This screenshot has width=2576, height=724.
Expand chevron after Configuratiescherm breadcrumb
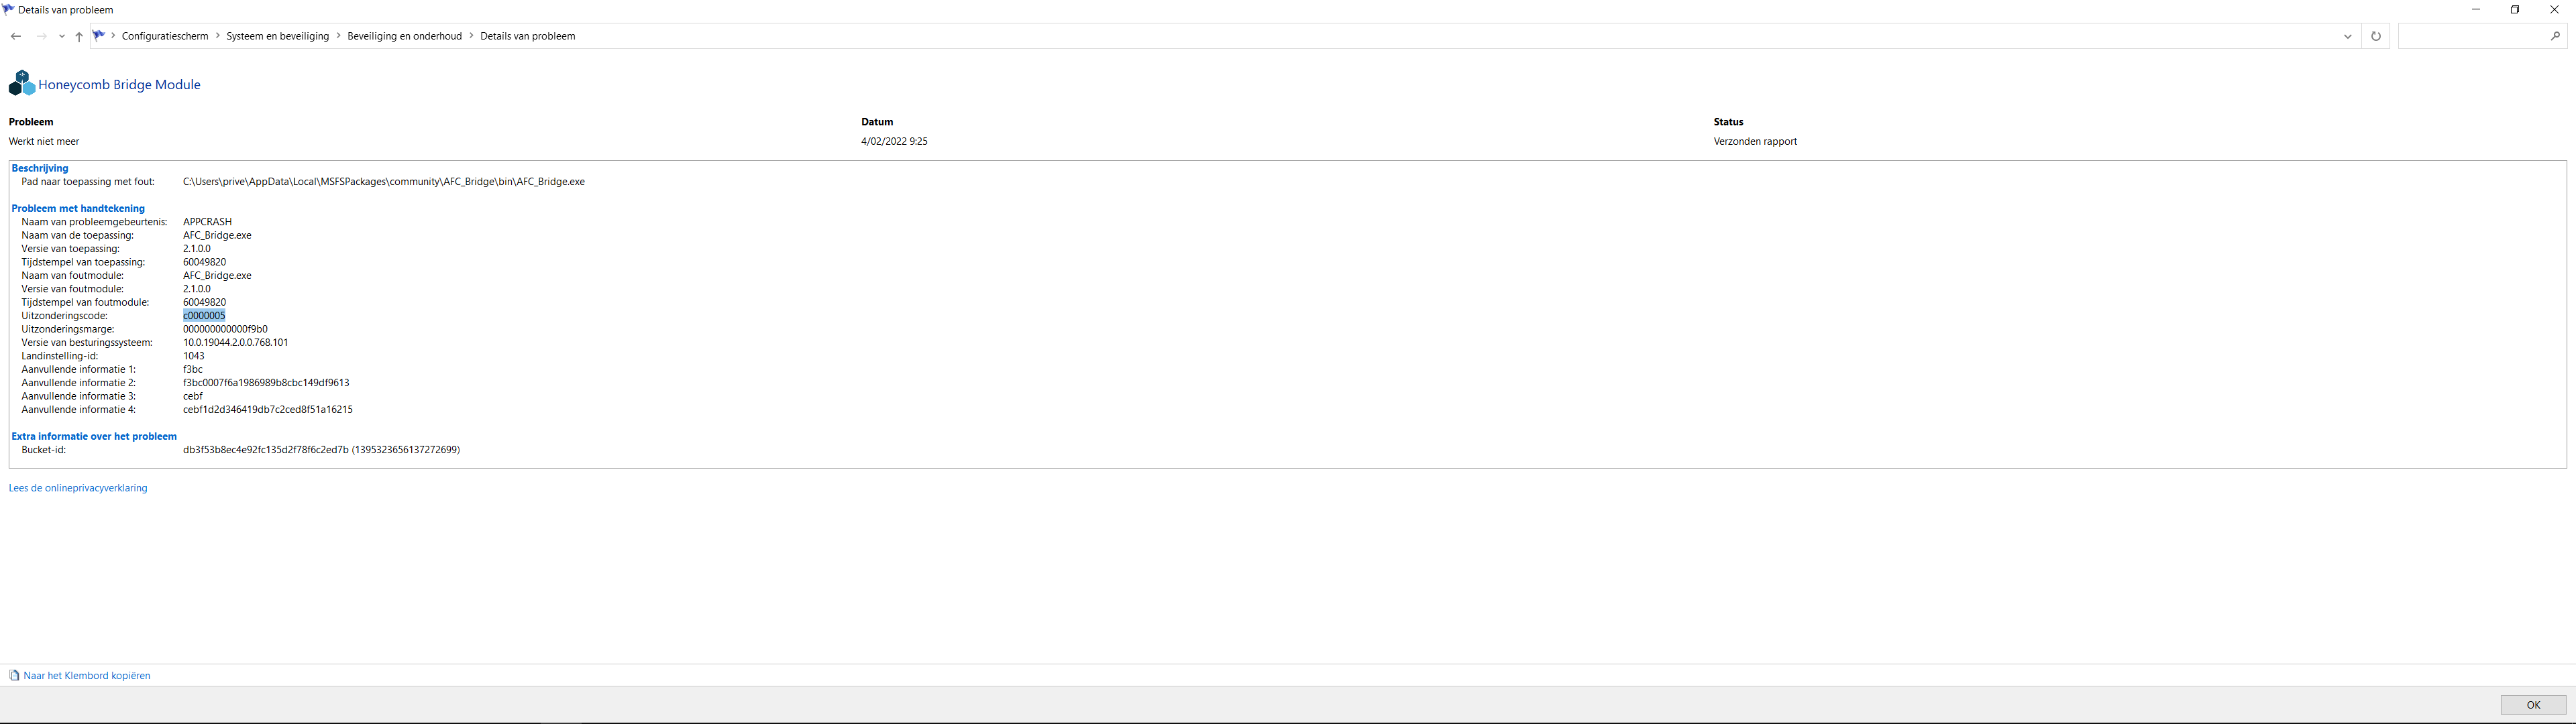click(x=218, y=36)
